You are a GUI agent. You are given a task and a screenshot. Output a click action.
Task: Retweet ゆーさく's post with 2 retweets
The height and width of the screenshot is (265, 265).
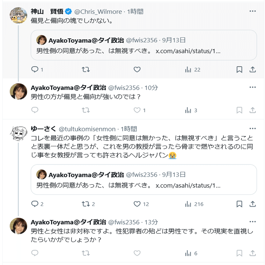coord(86,204)
